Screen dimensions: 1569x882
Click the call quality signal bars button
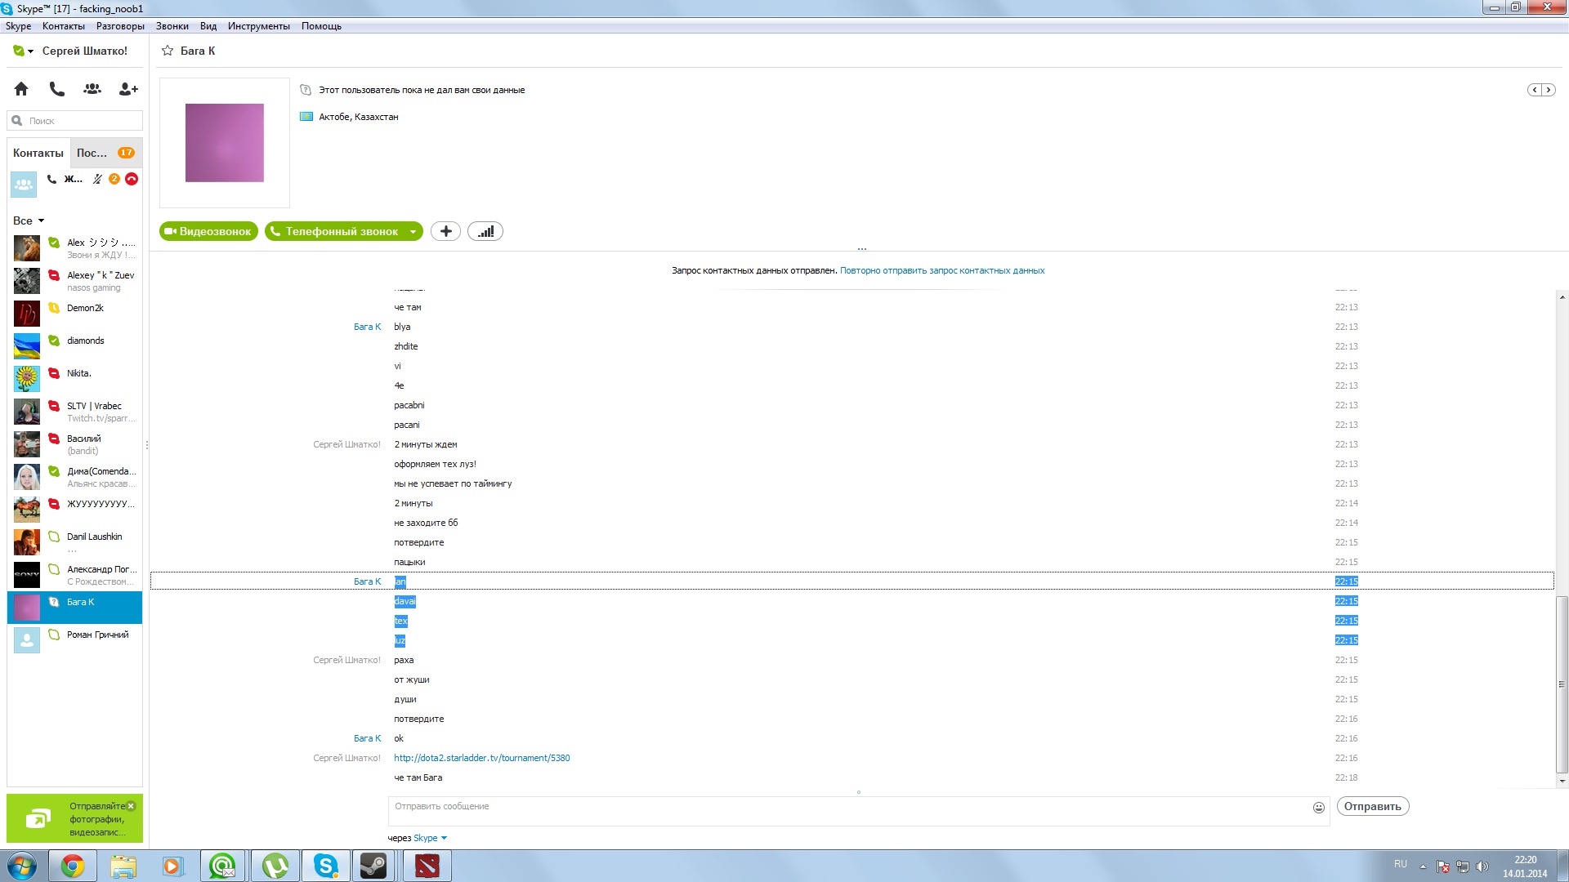pos(485,231)
